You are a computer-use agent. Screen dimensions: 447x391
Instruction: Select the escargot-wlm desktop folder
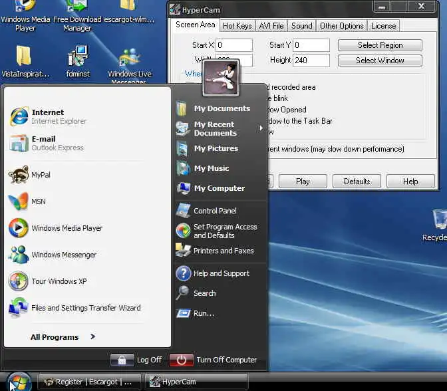pos(129,12)
